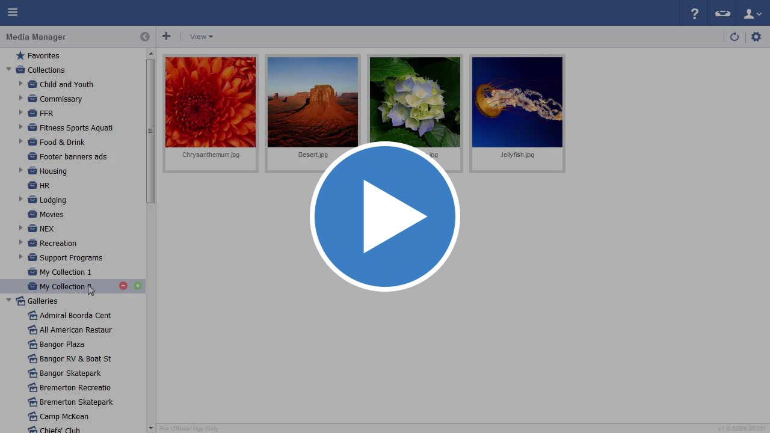Click the help question mark icon
770x433 pixels.
tap(695, 13)
